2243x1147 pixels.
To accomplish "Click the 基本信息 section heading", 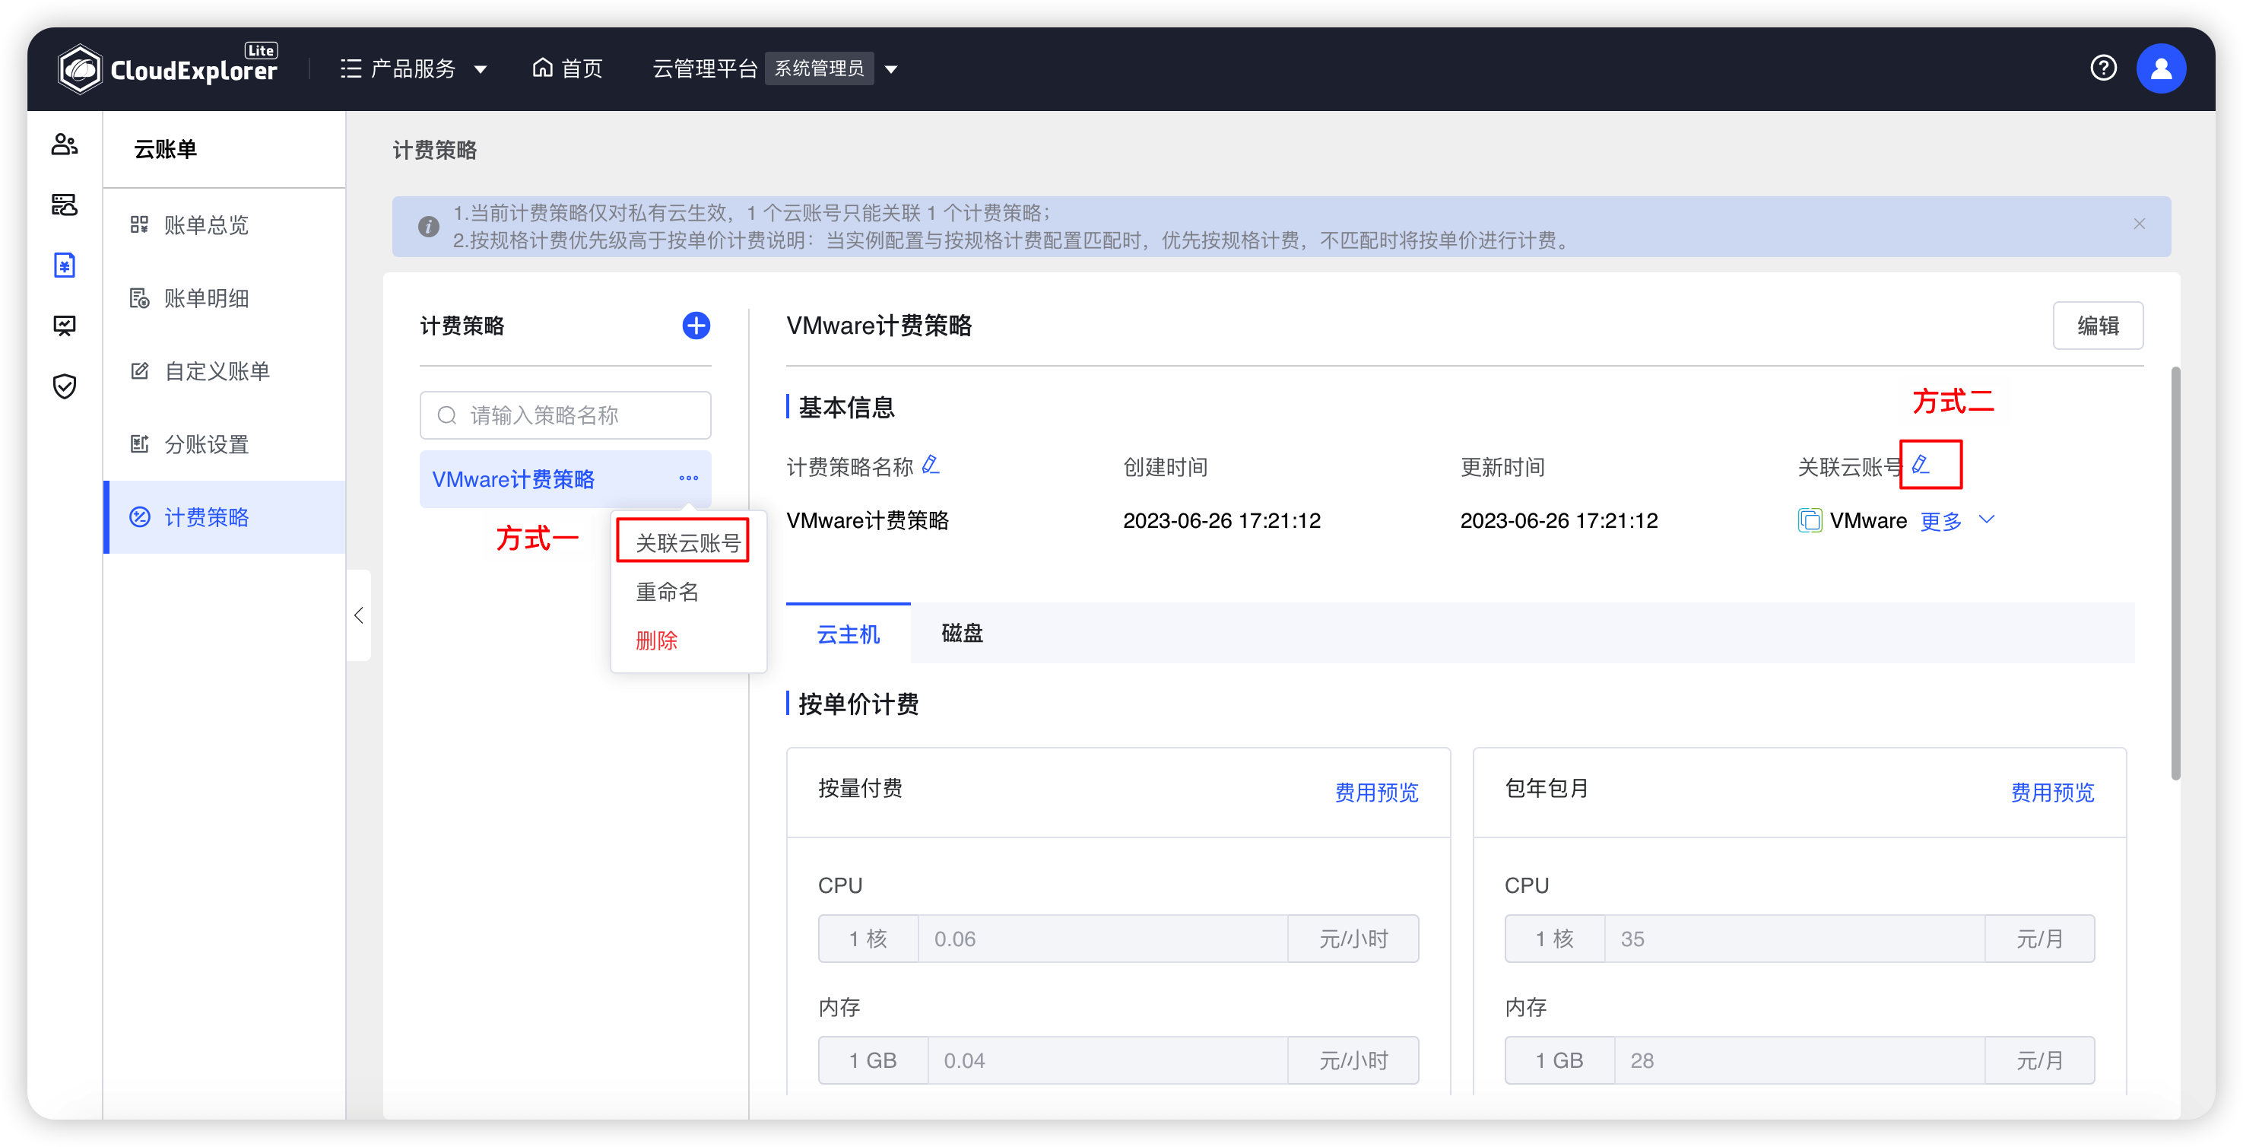I will click(845, 407).
